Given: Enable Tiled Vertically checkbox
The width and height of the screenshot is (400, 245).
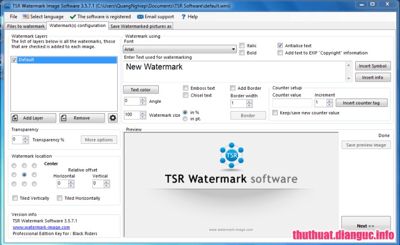Looking at the screenshot, I should [15, 198].
